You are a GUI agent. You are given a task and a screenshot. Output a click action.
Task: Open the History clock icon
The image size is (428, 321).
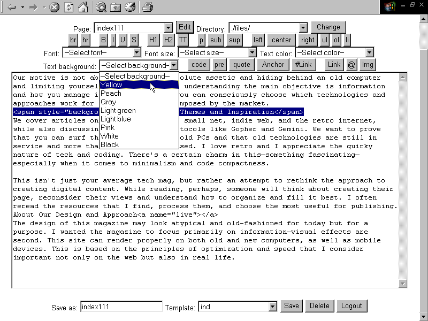(x=130, y=7)
